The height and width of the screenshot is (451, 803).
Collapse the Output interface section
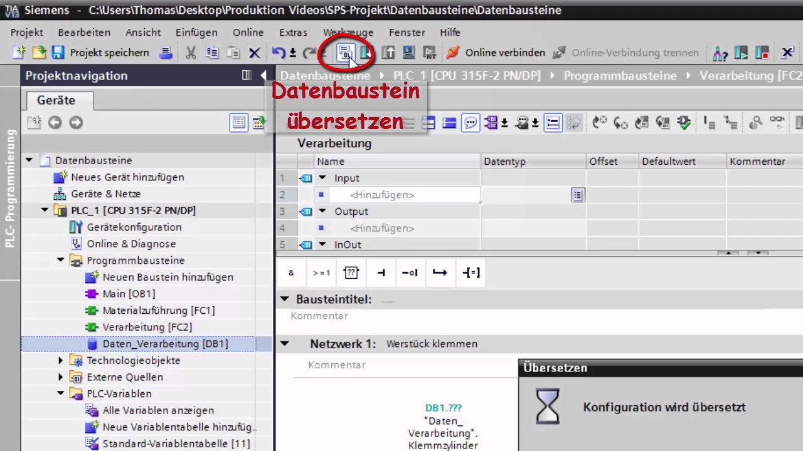322,211
